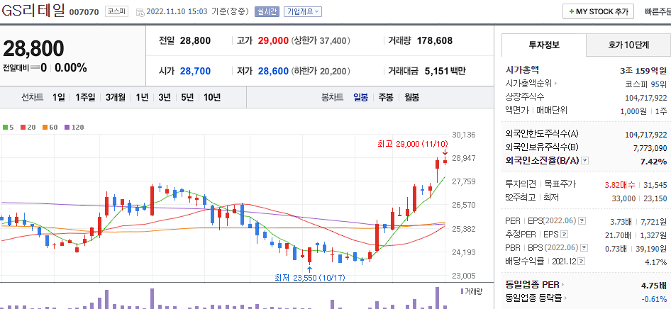Select the 10년 line chart period
The height and width of the screenshot is (309, 671).
coord(212,97)
